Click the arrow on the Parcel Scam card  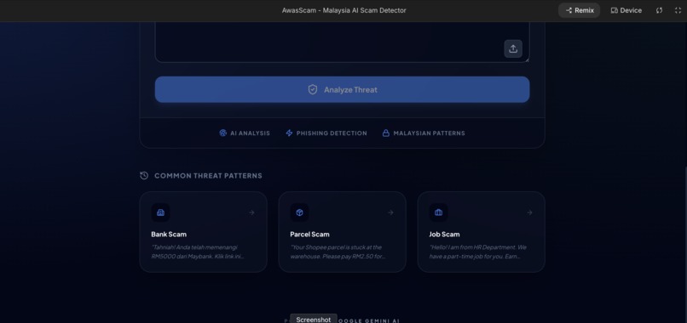pyautogui.click(x=391, y=212)
